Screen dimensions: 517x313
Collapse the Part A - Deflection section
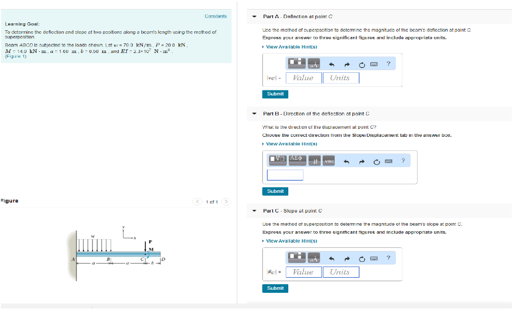(x=253, y=16)
